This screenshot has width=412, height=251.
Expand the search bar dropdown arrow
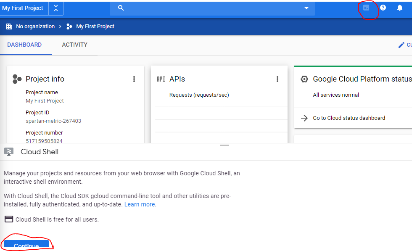tap(306, 8)
